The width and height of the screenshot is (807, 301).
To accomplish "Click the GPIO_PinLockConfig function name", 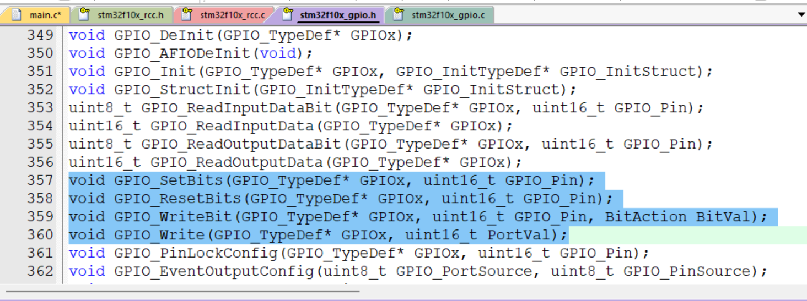I will (196, 253).
